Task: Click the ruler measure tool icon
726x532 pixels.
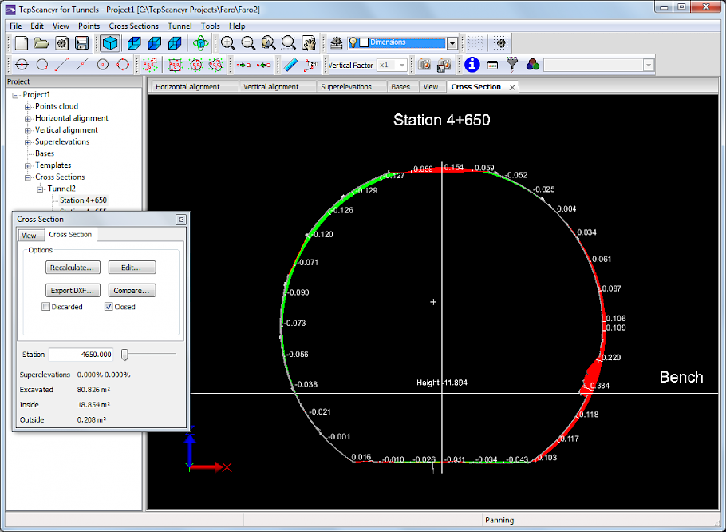Action: tap(290, 65)
